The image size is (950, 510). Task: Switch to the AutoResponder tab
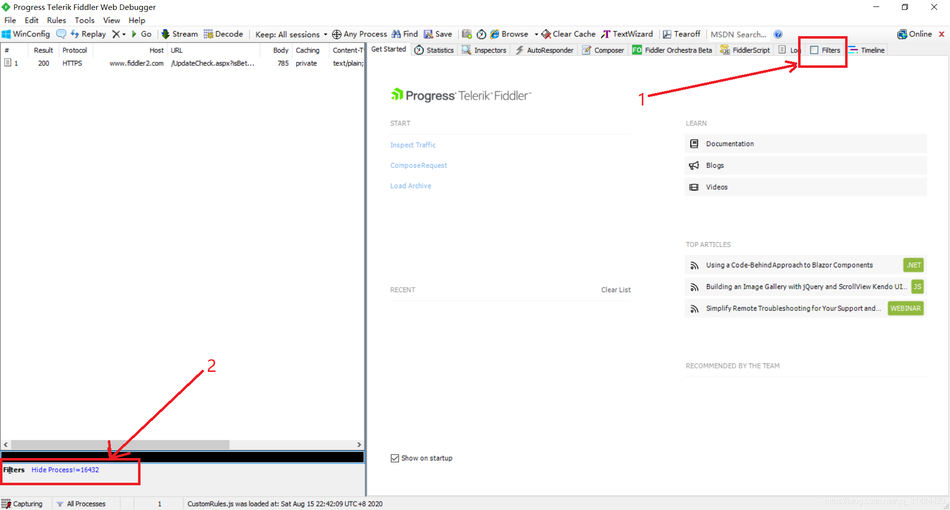click(544, 50)
